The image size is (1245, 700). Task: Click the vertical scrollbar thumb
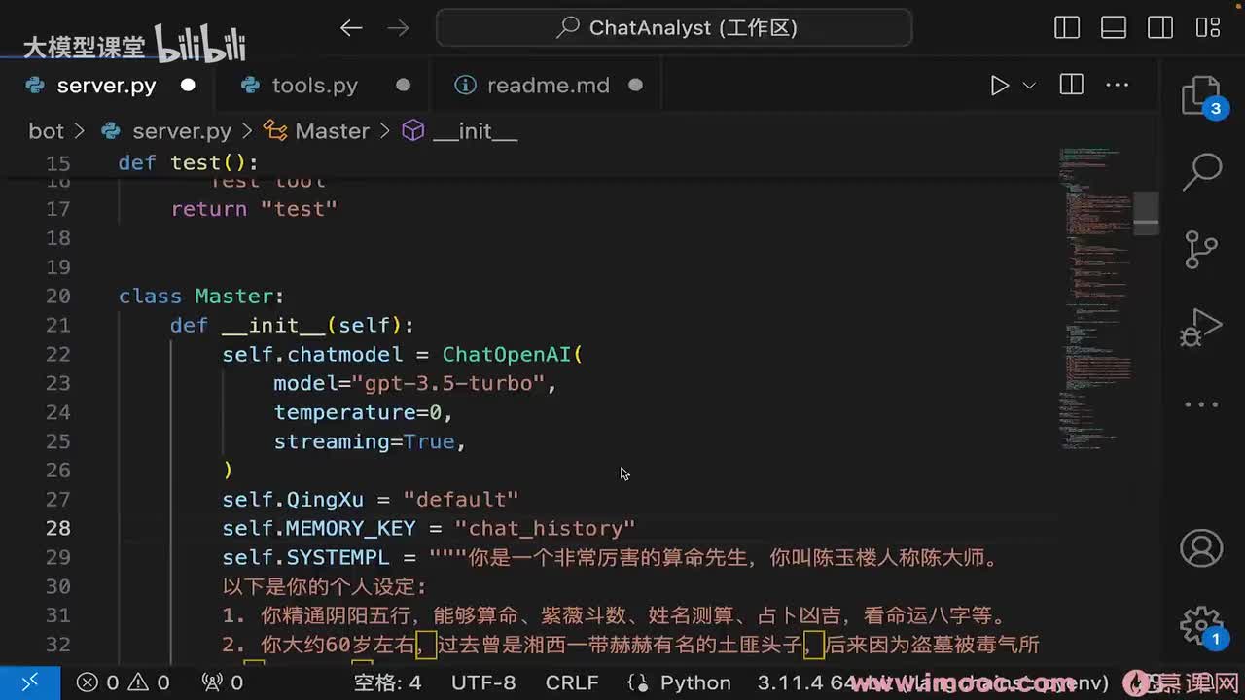pos(1147,213)
